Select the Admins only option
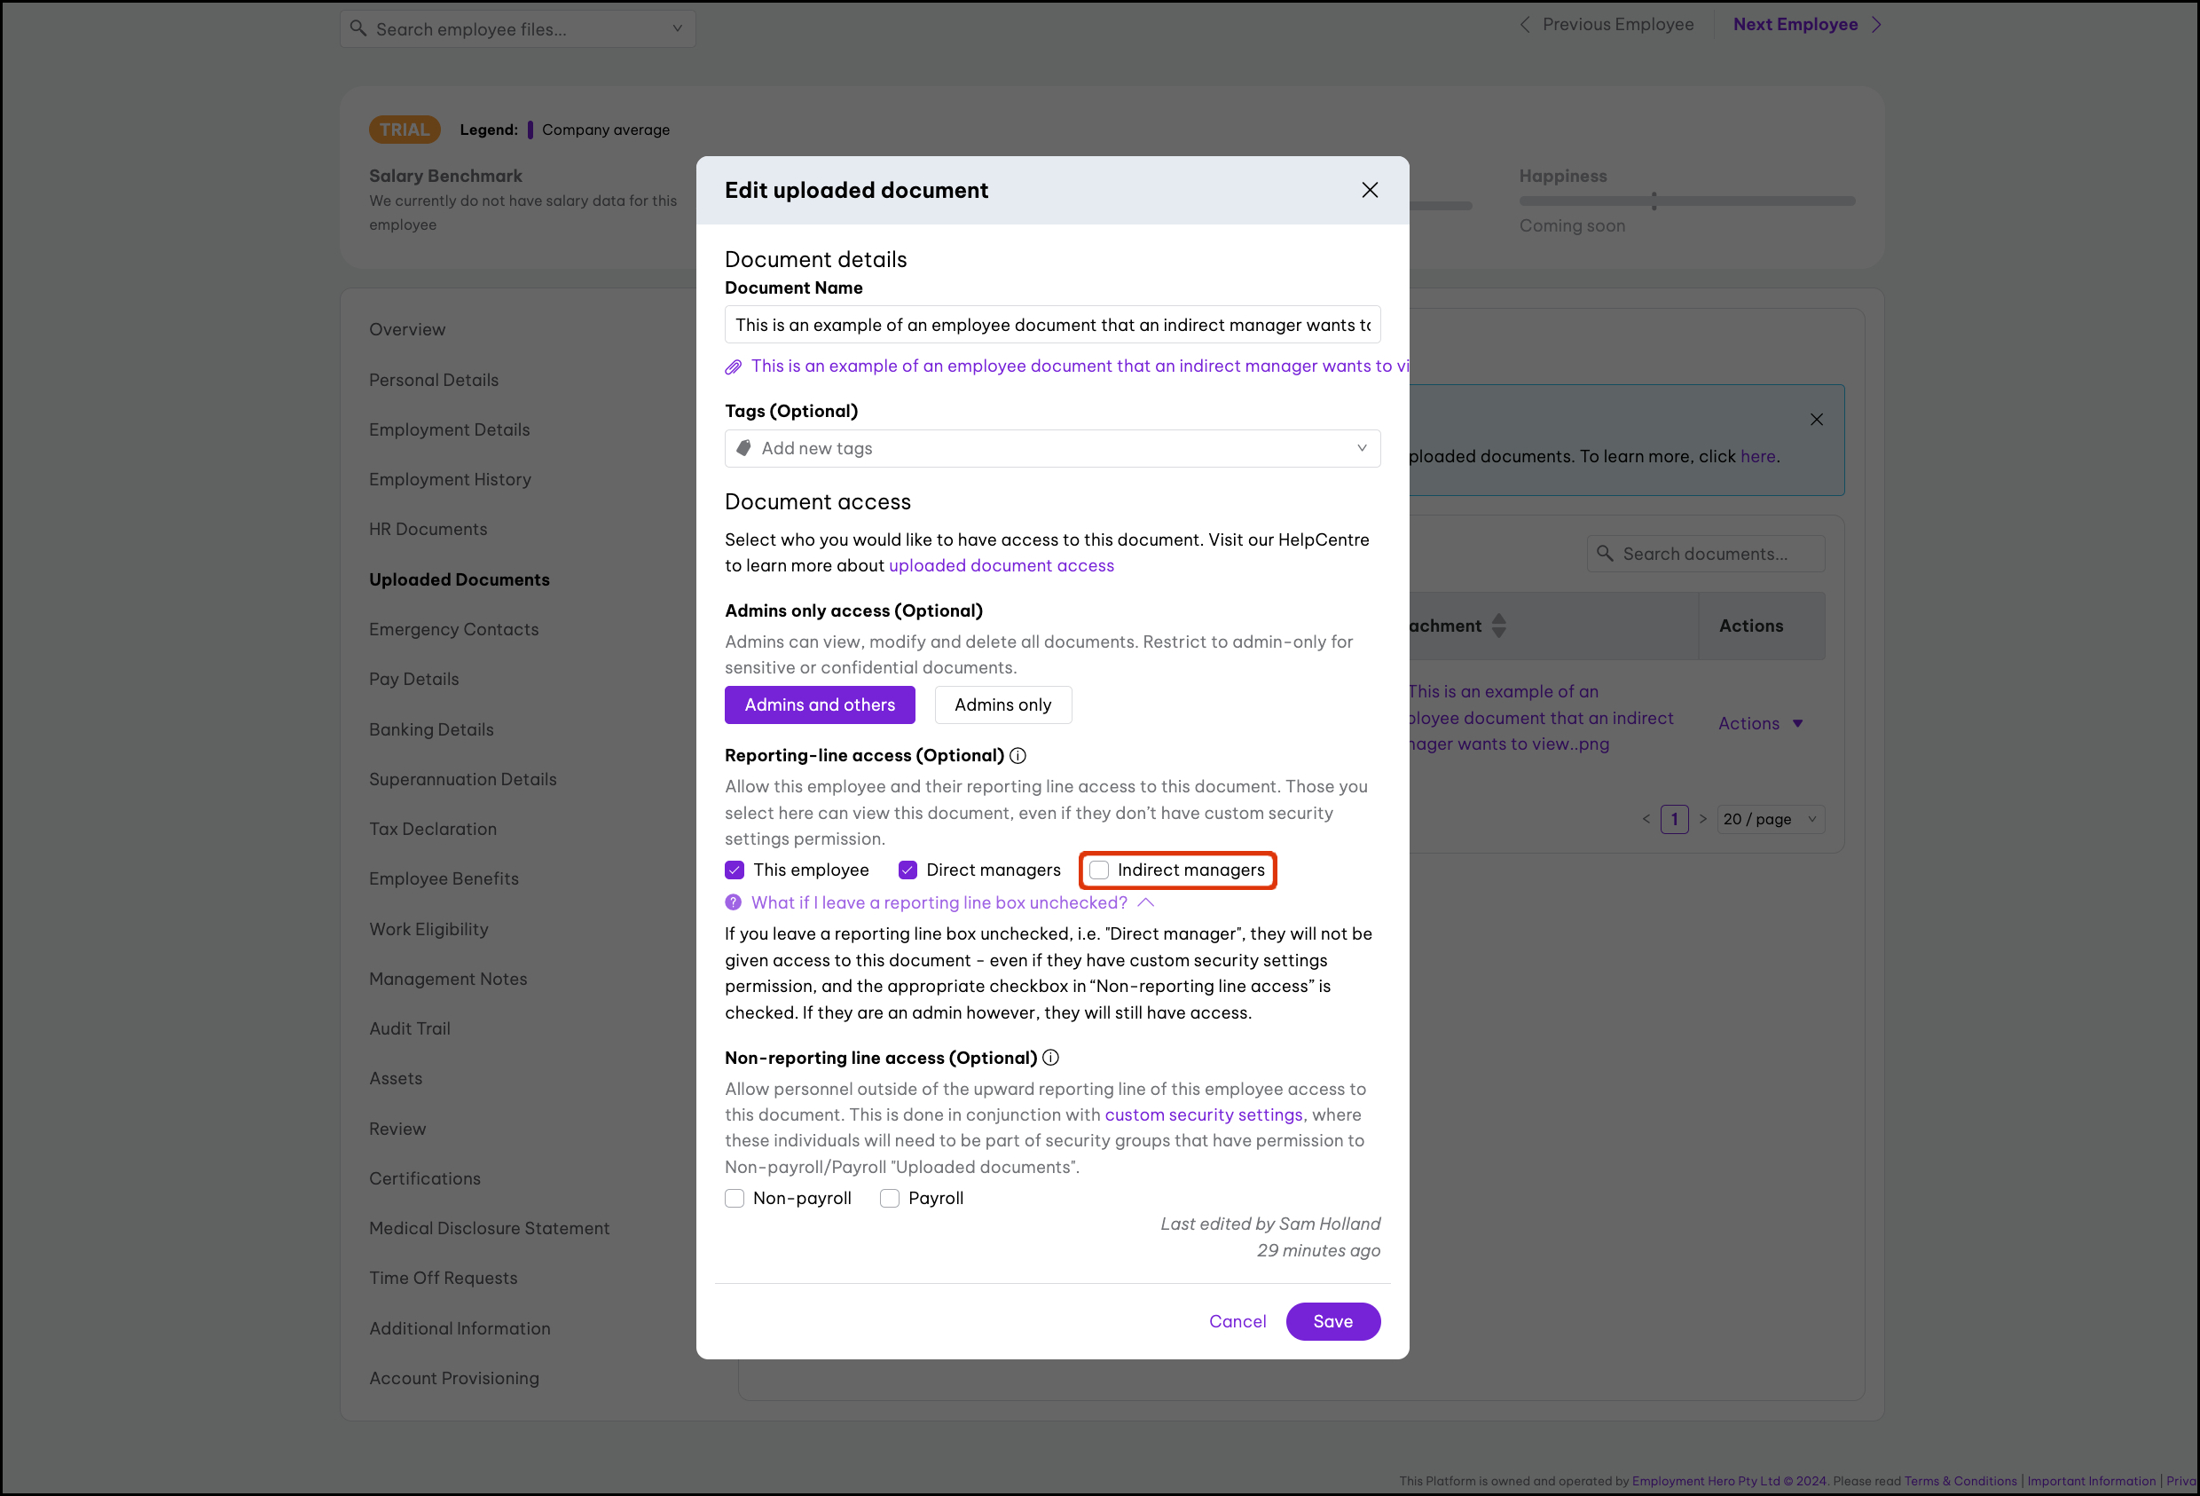The height and width of the screenshot is (1496, 2200). tap(1002, 705)
